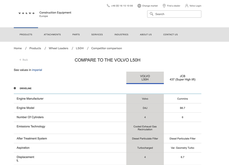Click the Europe region label
Viewport: 229px width, 165px height.
coord(44,16)
